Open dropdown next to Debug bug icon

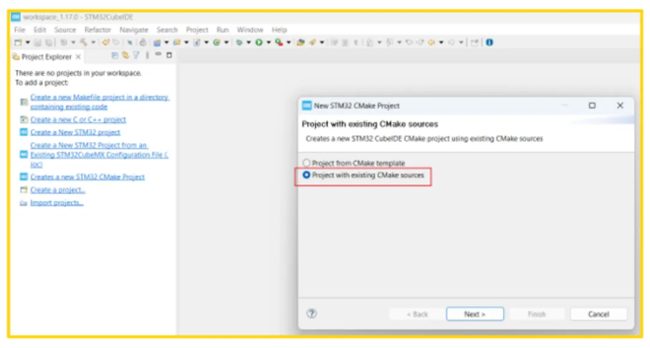[249, 42]
